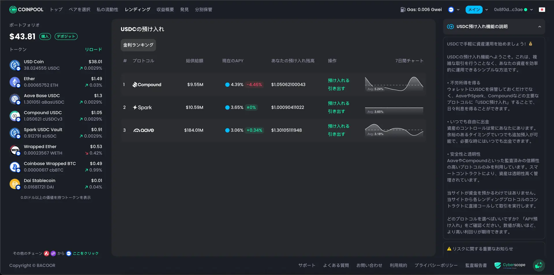The height and width of the screenshot is (275, 554).
Task: Click the Compound USDC token icon
Action: point(15,116)
